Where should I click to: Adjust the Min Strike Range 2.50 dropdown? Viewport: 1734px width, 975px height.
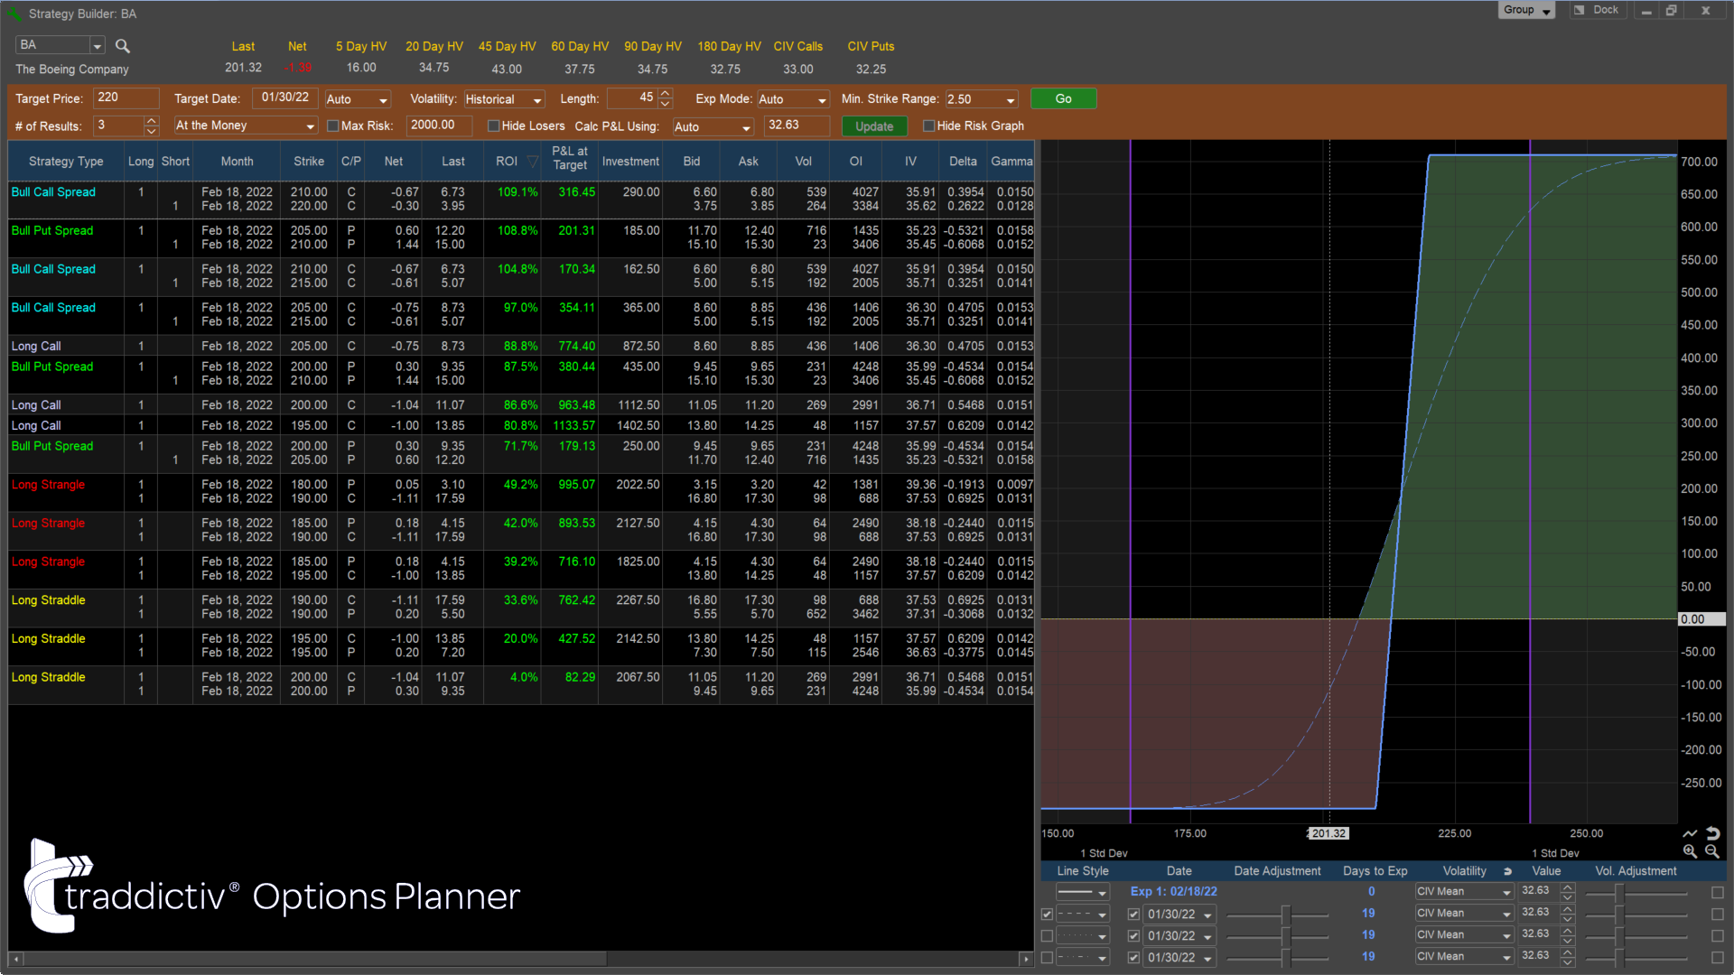coord(1010,97)
